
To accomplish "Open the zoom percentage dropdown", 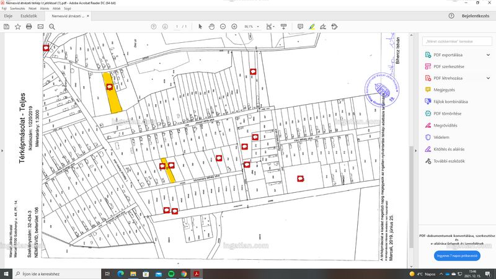I will coord(252,27).
